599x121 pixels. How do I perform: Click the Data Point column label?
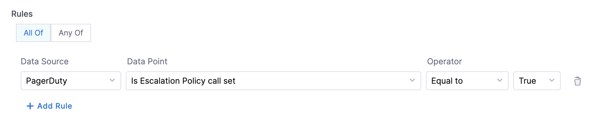[x=147, y=61]
